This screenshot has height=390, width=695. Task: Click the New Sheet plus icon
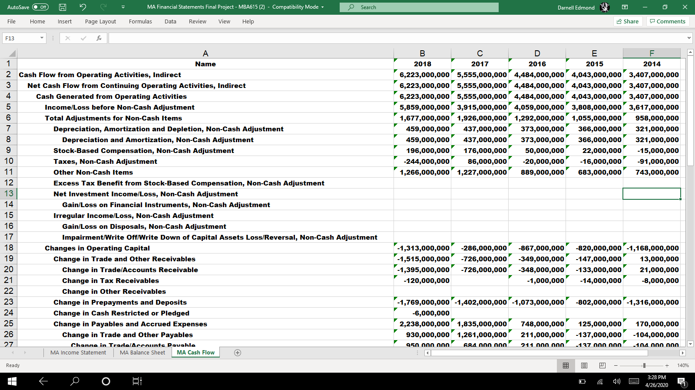pos(238,353)
